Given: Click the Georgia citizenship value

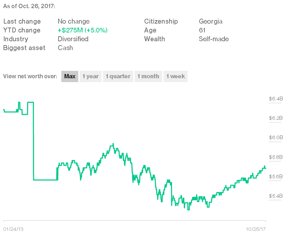Looking at the screenshot, I should point(210,21).
